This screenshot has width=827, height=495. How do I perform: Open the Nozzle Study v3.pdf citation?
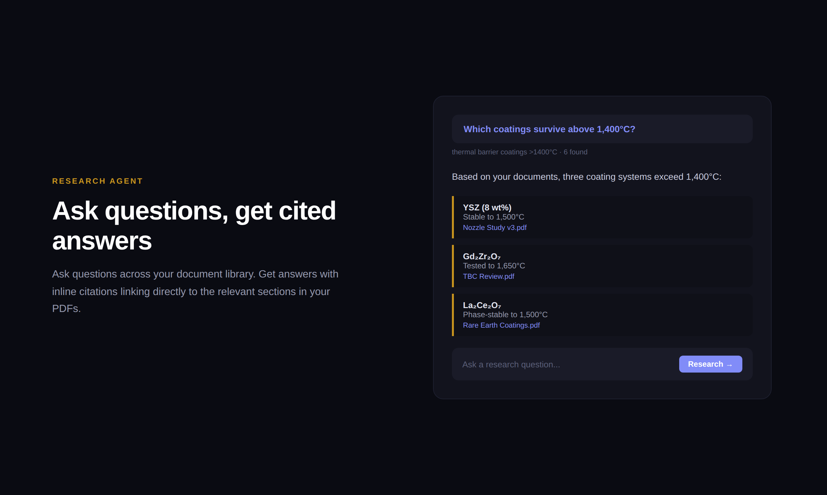[495, 228]
